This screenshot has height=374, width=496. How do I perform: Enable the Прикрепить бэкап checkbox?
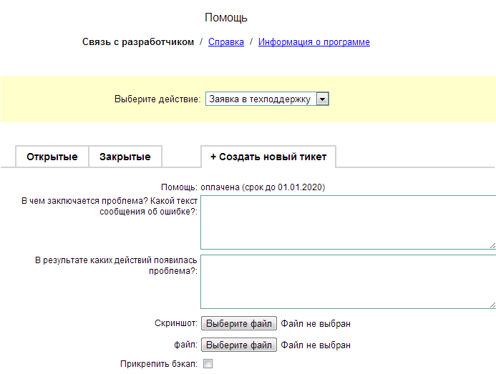(x=208, y=364)
